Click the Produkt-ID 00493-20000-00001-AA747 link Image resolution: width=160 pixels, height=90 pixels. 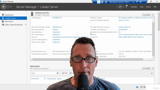[131, 37]
